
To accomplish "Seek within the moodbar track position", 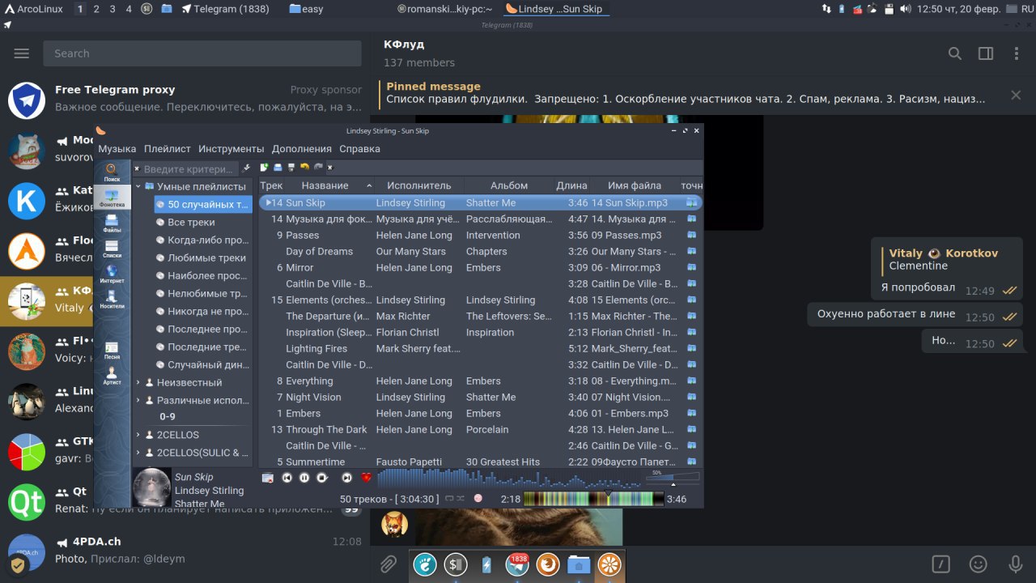I will [593, 499].
